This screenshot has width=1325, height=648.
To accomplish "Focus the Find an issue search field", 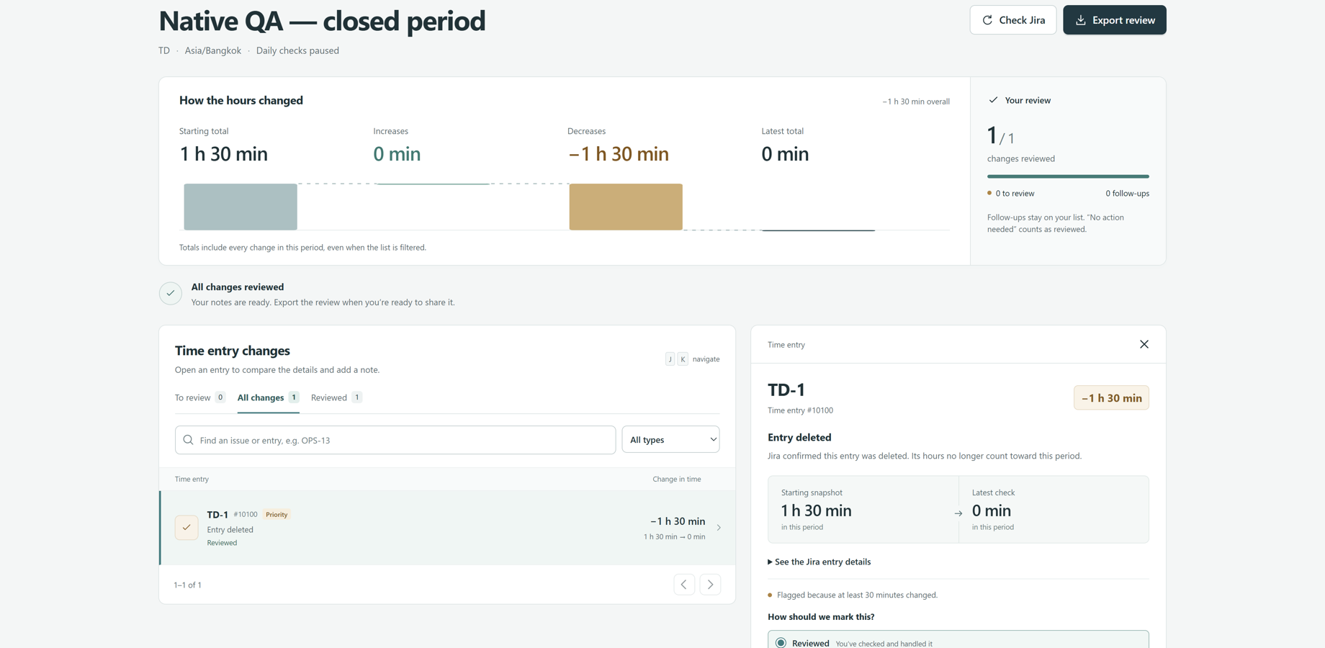I will (395, 440).
